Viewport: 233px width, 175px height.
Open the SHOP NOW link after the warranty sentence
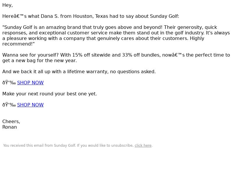pyautogui.click(x=30, y=83)
